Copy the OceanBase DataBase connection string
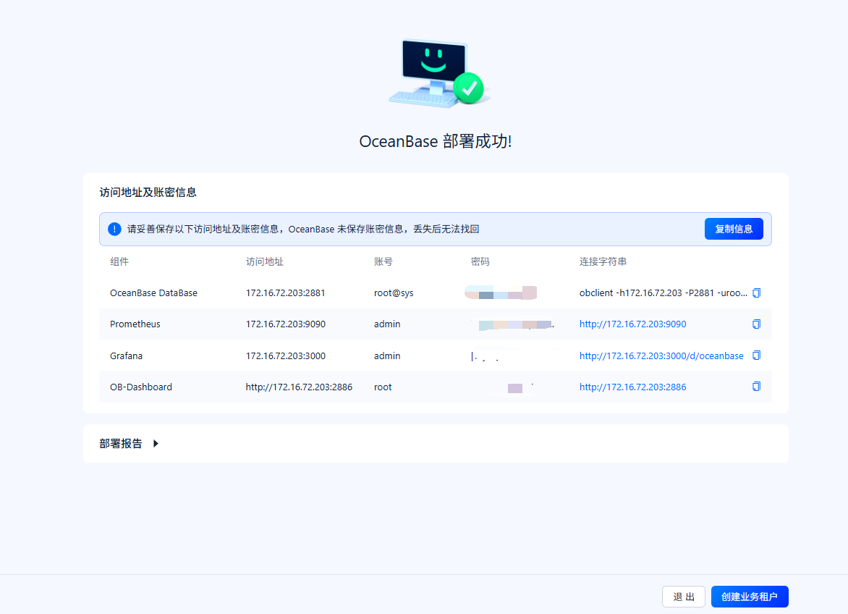The image size is (848, 614). (x=757, y=293)
